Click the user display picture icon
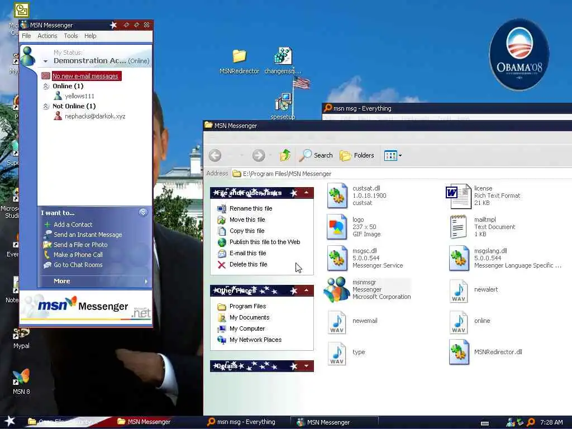The height and width of the screenshot is (429, 572). [28, 56]
